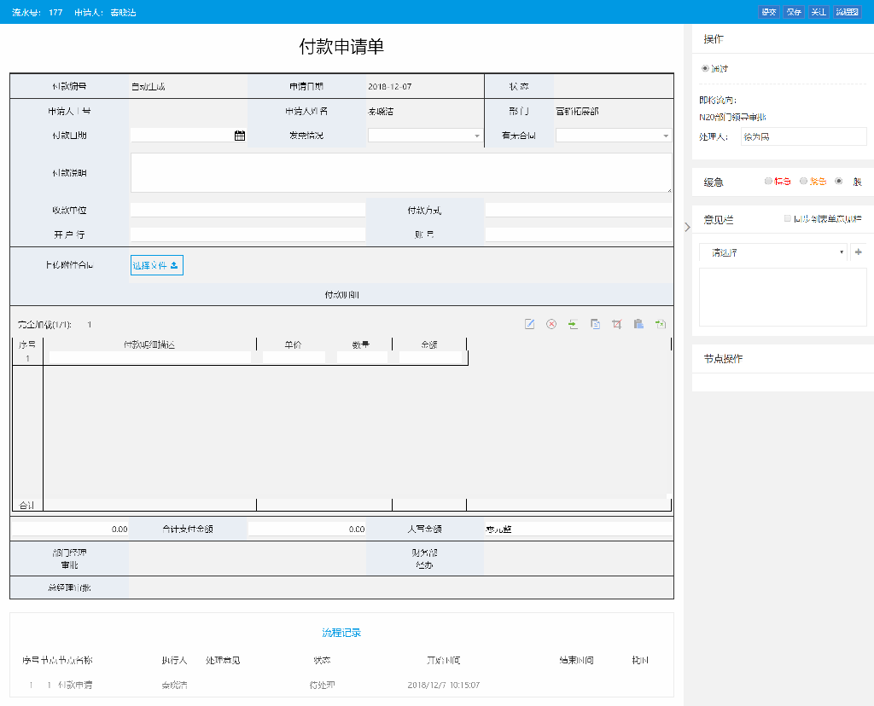
Task: Click the 付款明细描述 column header
Action: point(149,344)
